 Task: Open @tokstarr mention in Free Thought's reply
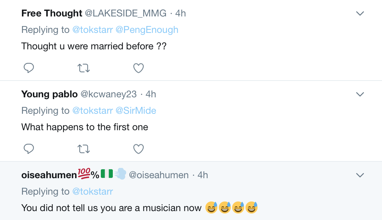92,30
